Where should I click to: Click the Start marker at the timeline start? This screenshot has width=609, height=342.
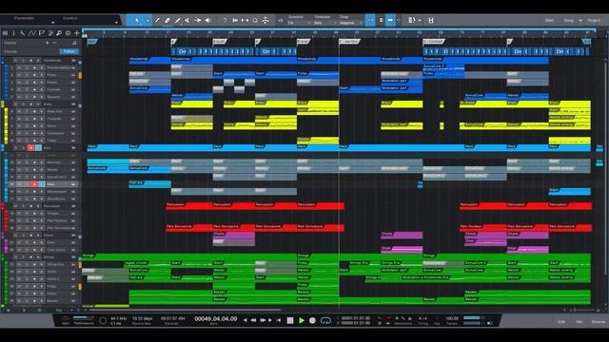pos(92,41)
